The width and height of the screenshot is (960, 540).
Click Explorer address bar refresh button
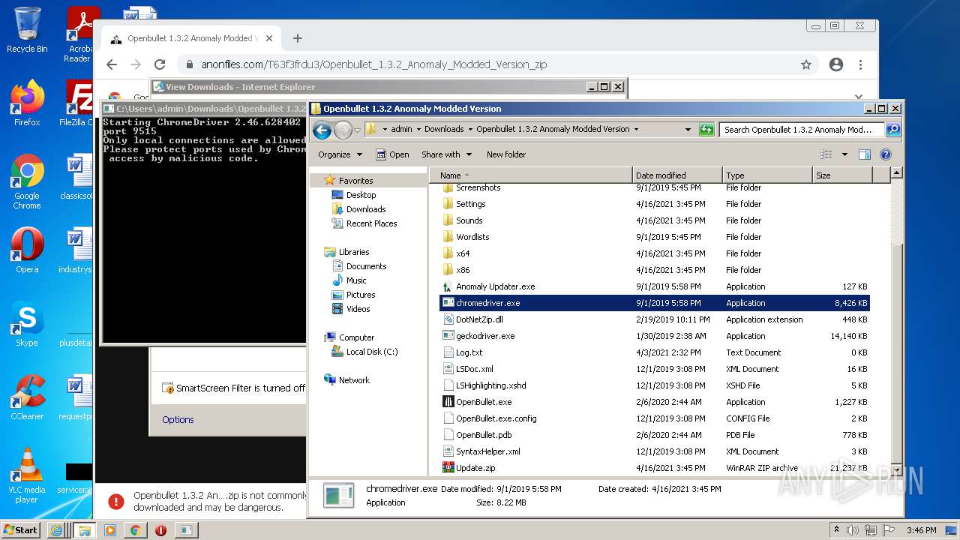(x=706, y=130)
